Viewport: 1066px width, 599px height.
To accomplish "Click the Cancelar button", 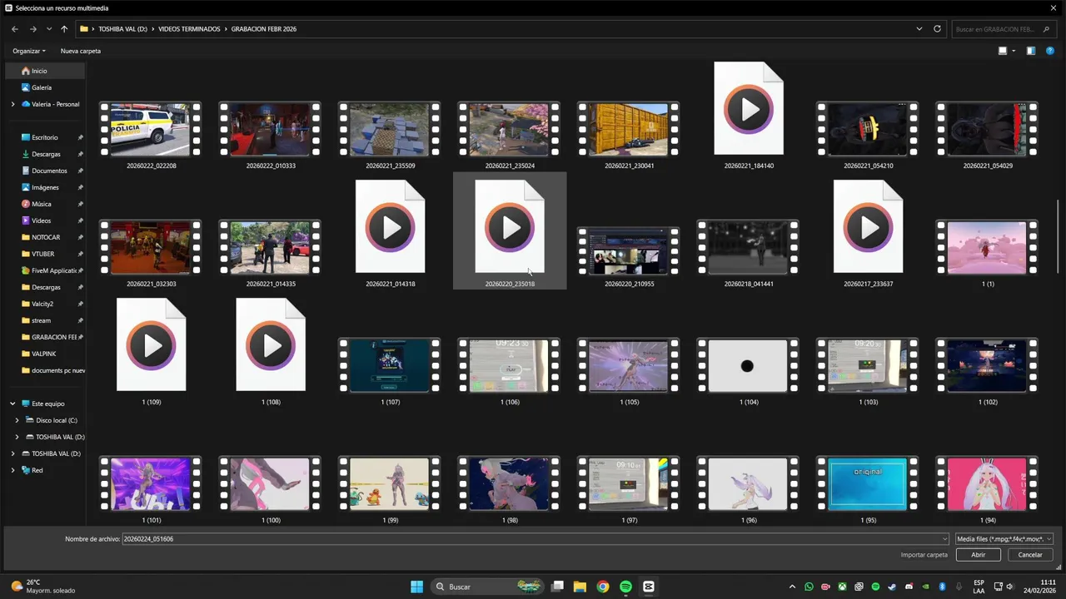I will (1030, 555).
